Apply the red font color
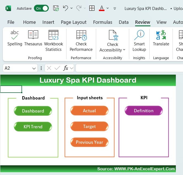 point(102,8)
